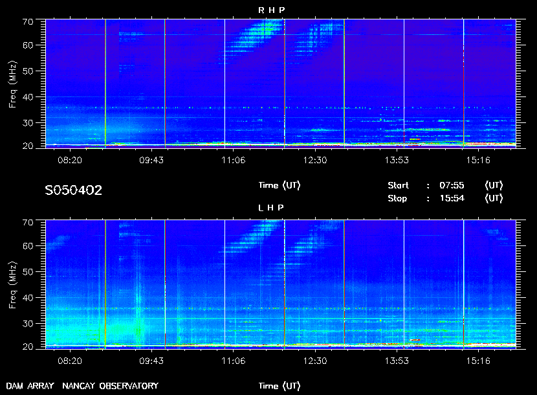Click the 13:53 tick label on LHP plot
Viewport: 537px width, 395px height.
tap(397, 361)
